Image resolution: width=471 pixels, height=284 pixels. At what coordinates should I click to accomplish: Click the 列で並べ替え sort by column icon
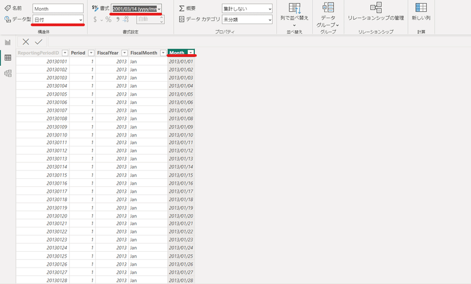point(294,8)
